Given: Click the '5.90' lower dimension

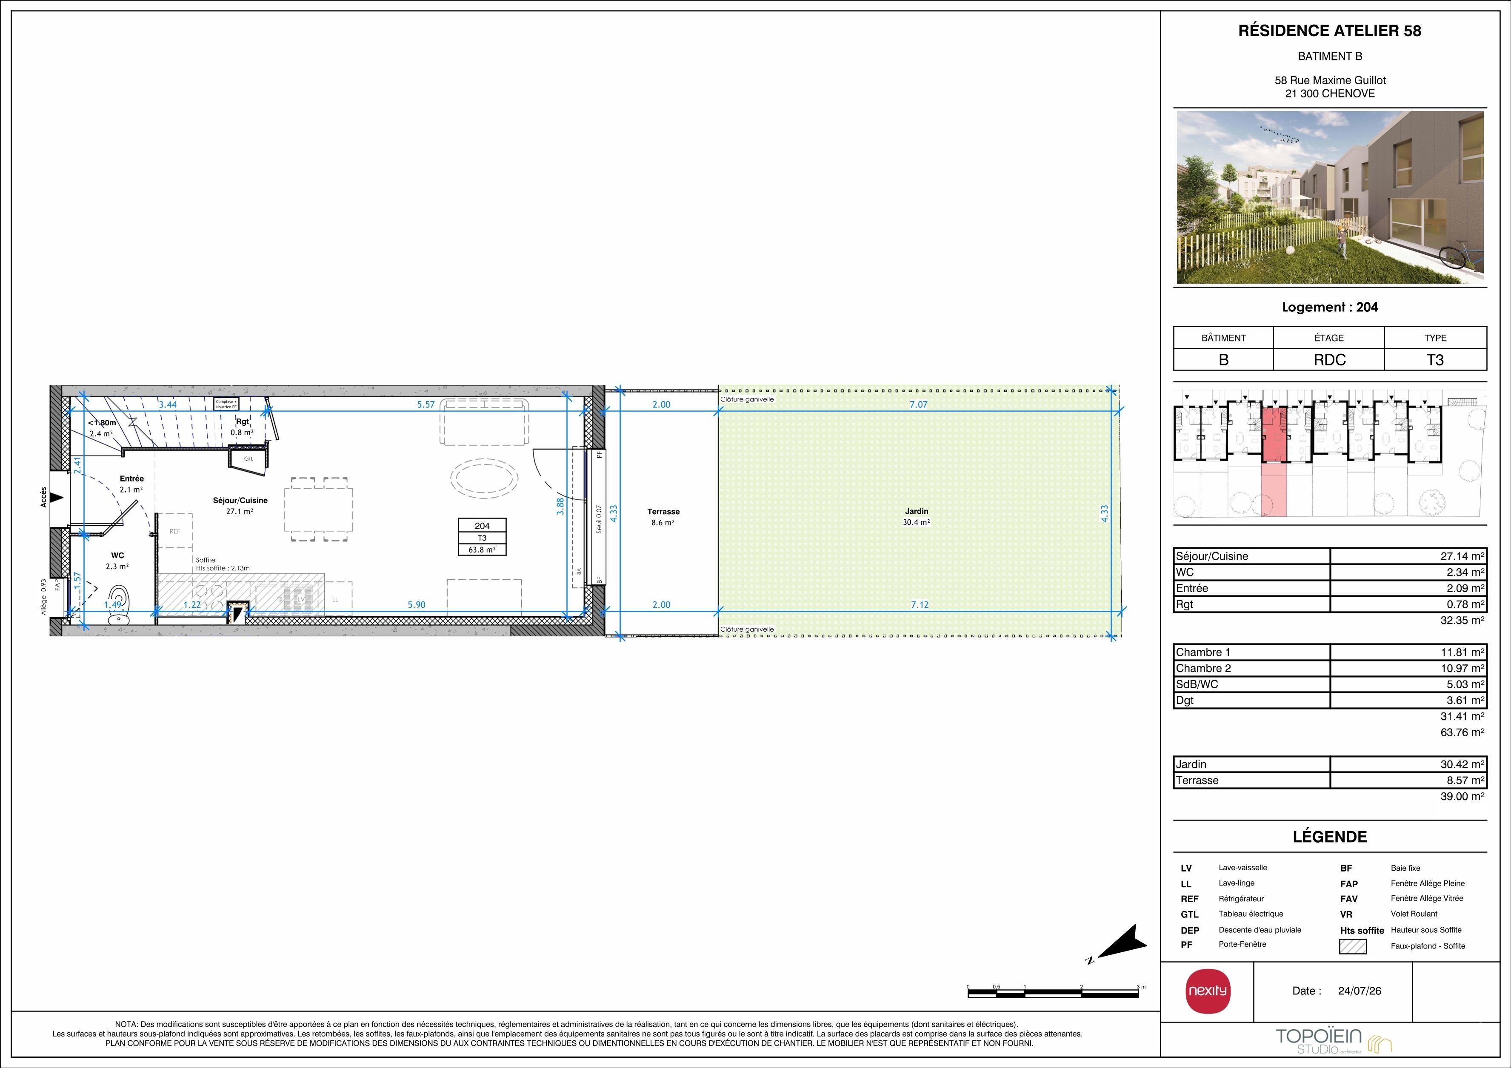Looking at the screenshot, I should pyautogui.click(x=417, y=605).
